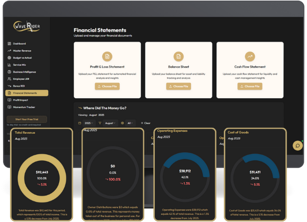Open the chat bubble icon
The width and height of the screenshot is (307, 222).
coord(297,146)
